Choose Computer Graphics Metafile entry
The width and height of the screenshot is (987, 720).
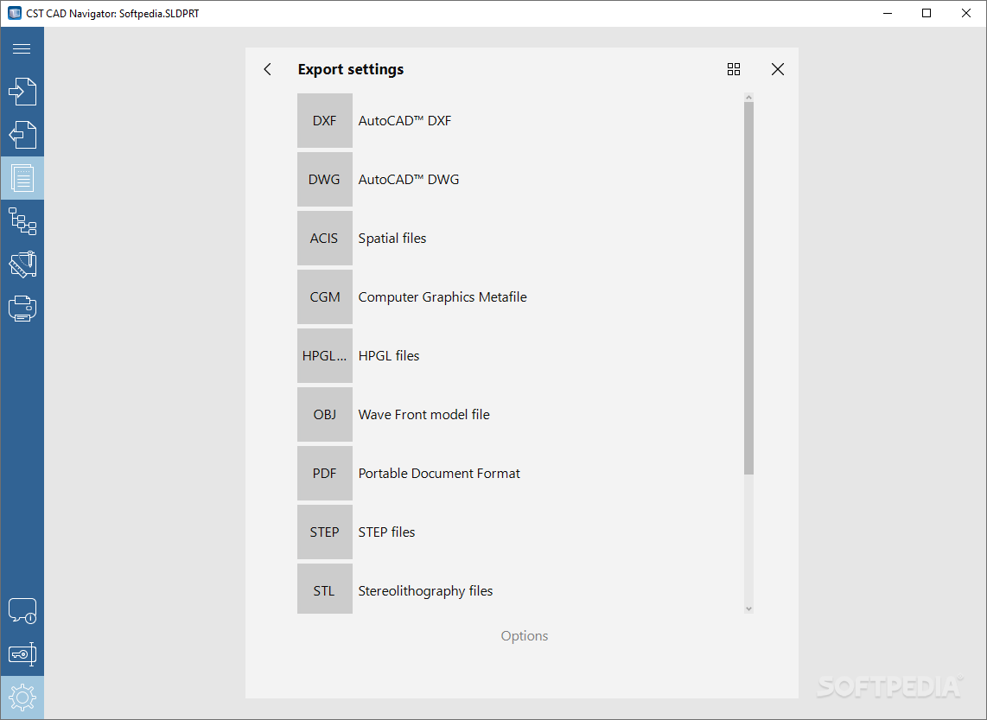(443, 297)
